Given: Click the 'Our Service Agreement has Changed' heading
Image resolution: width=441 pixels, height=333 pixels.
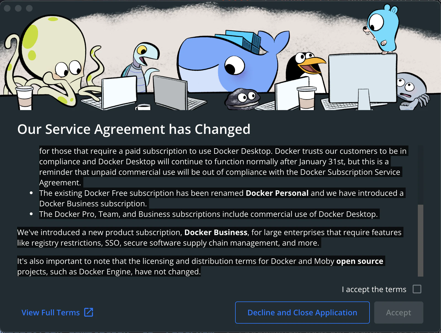Looking at the screenshot, I should tap(134, 129).
